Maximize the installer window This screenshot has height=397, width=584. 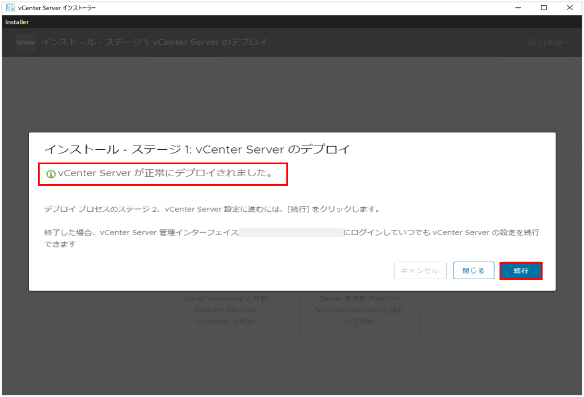click(x=544, y=8)
